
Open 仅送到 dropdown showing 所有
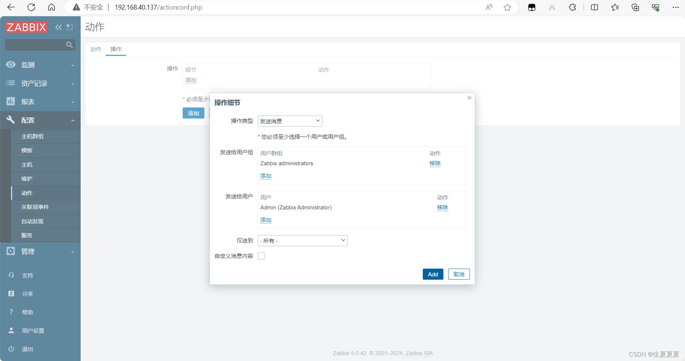point(303,241)
